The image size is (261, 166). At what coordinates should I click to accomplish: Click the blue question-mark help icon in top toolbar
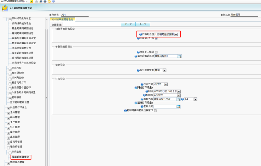[x=53, y=2]
